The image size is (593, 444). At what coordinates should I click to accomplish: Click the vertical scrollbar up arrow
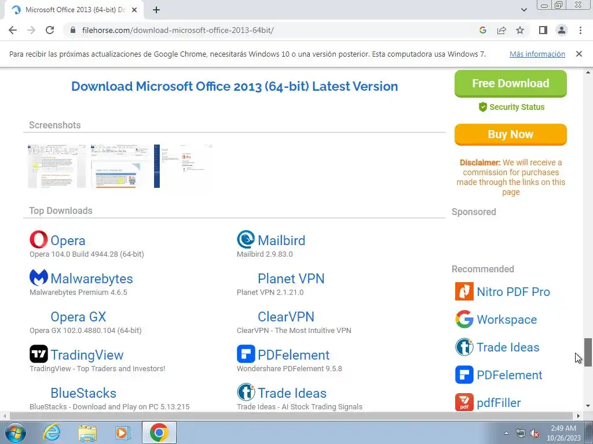[588, 72]
